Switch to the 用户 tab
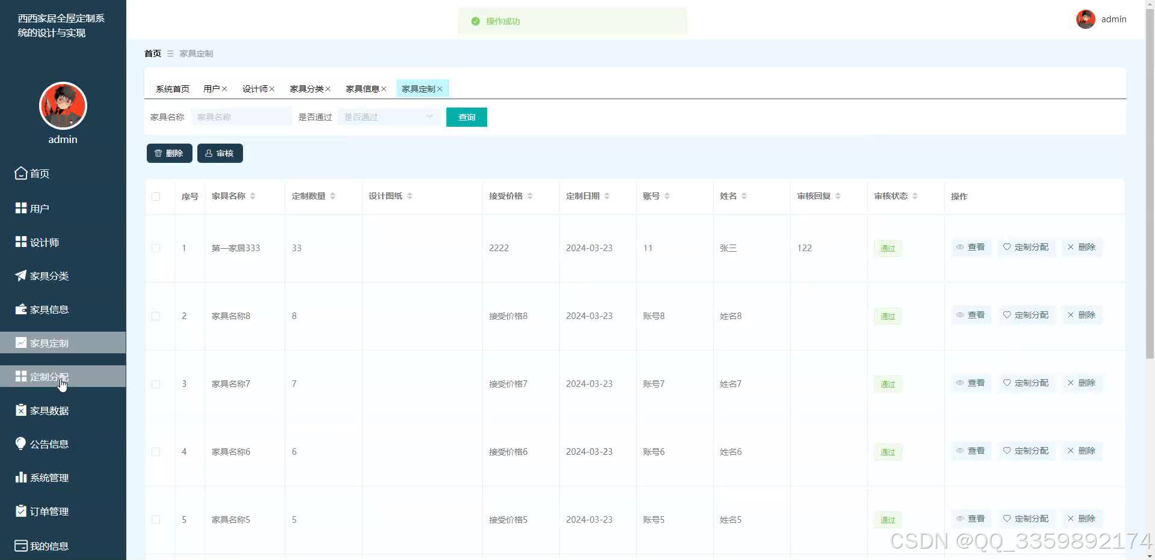Image resolution: width=1155 pixels, height=560 pixels. point(211,89)
